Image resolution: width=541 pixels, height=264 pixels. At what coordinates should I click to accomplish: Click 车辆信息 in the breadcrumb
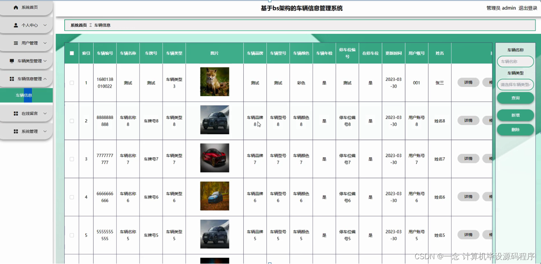click(x=102, y=25)
